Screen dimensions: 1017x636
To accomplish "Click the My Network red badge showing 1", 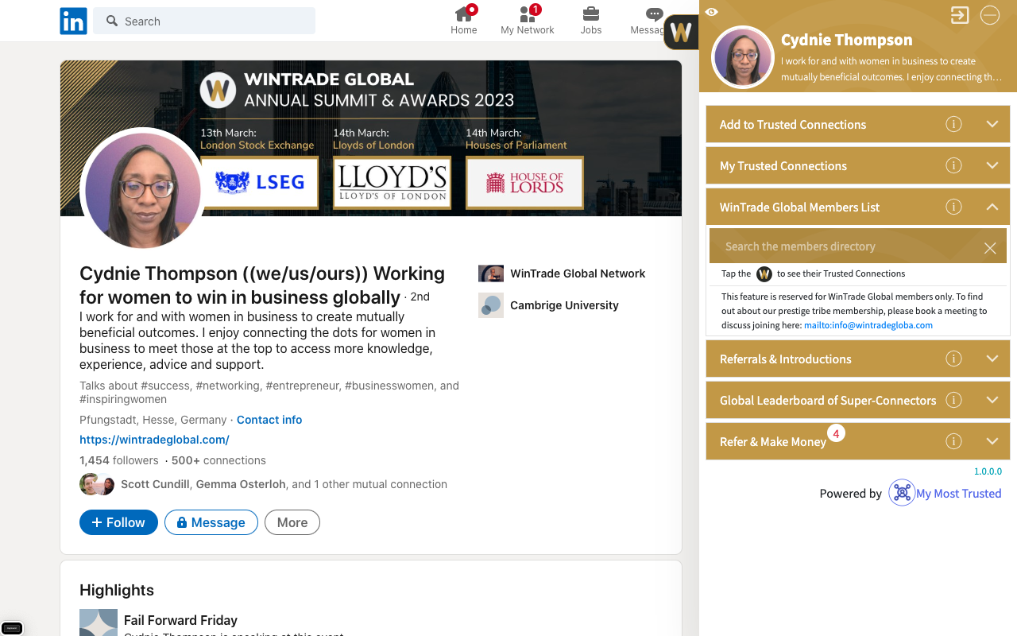I will 535,10.
